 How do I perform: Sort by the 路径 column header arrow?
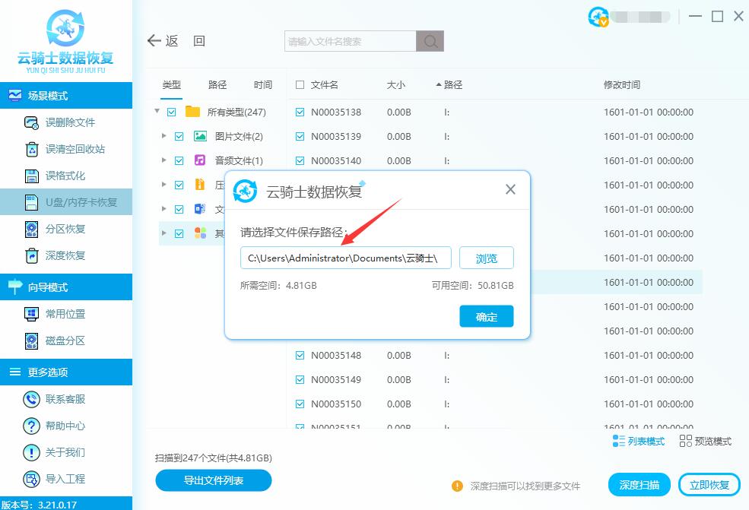[x=439, y=85]
